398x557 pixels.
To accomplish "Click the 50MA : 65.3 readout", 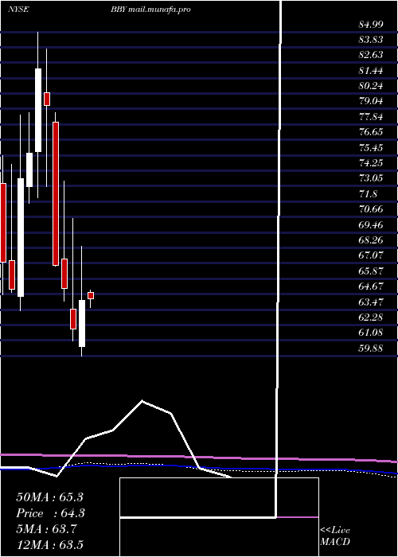I will pos(49,497).
